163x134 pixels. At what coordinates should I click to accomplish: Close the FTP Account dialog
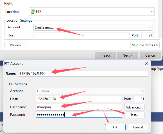point(147,63)
